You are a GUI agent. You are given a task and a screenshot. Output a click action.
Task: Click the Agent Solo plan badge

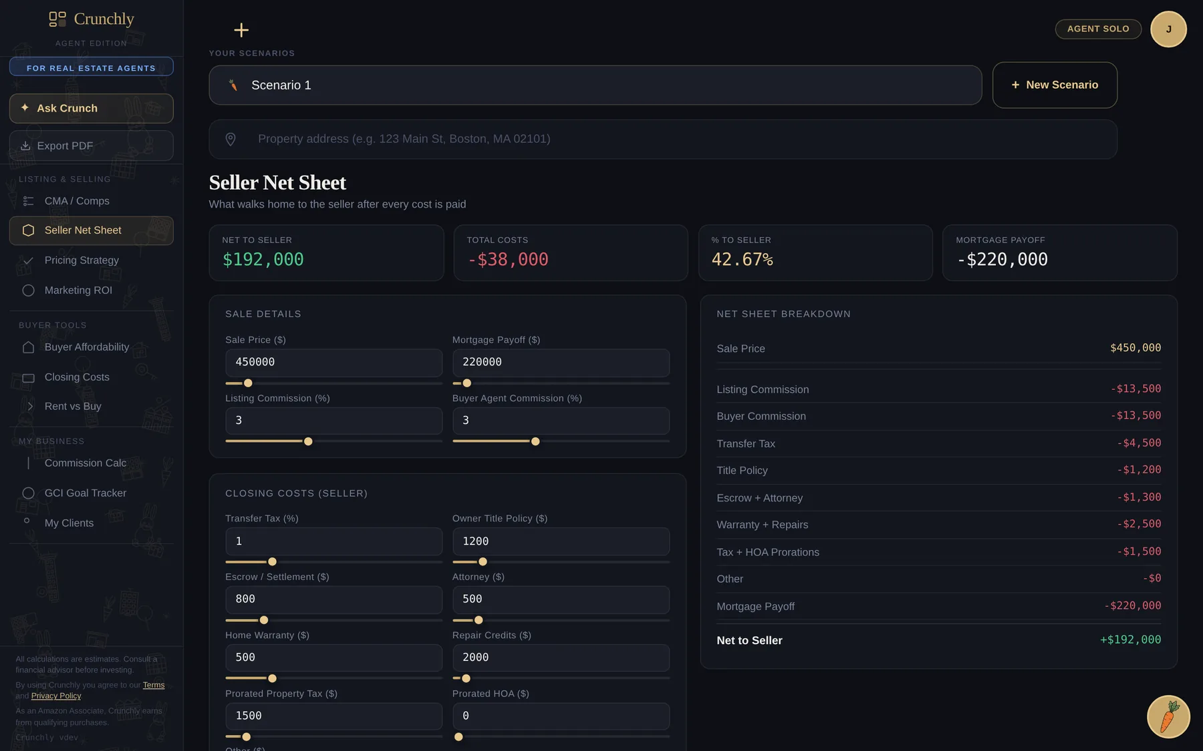[x=1098, y=29]
